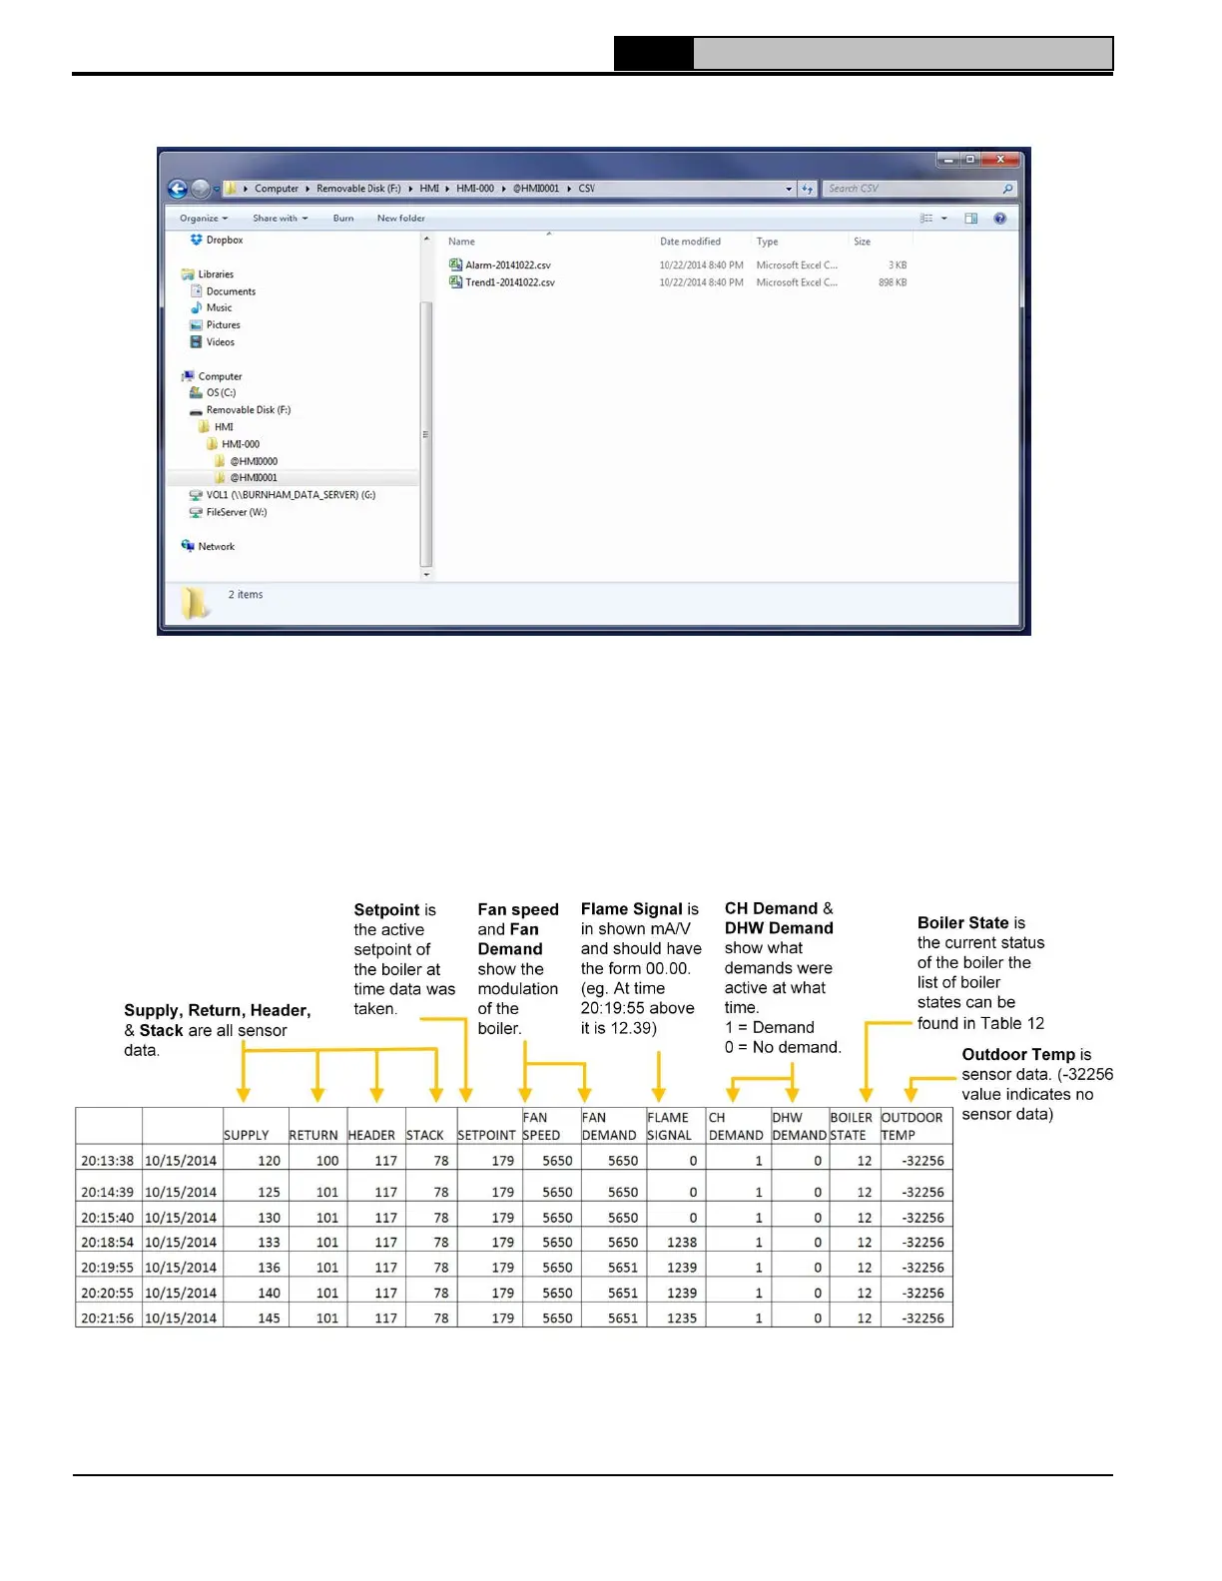Click New folder in the toolbar
The height and width of the screenshot is (1581, 1222).
(x=401, y=218)
